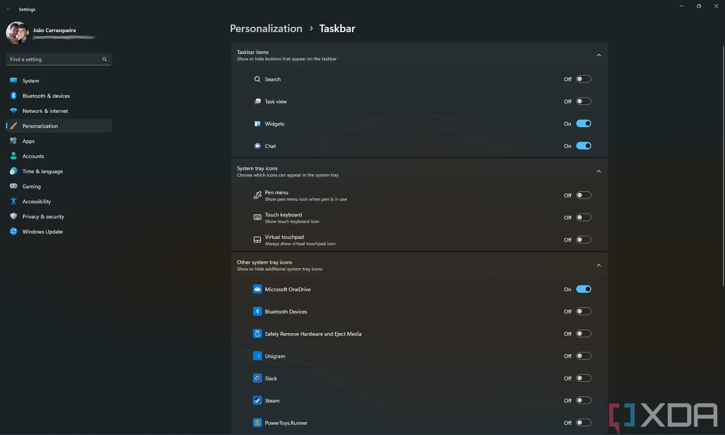The width and height of the screenshot is (725, 435).
Task: Click the João Carrasqueira account profile
Action: [51, 32]
